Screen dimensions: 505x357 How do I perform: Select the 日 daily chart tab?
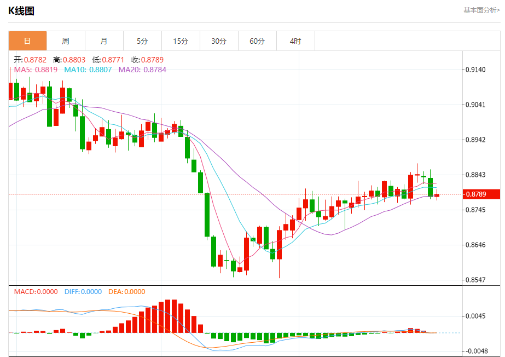click(28, 41)
